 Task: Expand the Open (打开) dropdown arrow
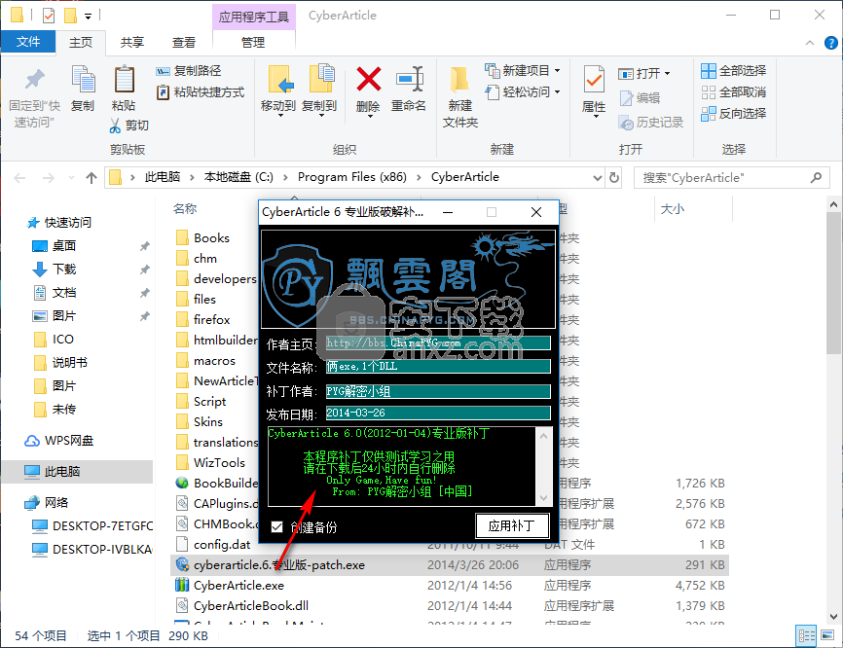(667, 74)
